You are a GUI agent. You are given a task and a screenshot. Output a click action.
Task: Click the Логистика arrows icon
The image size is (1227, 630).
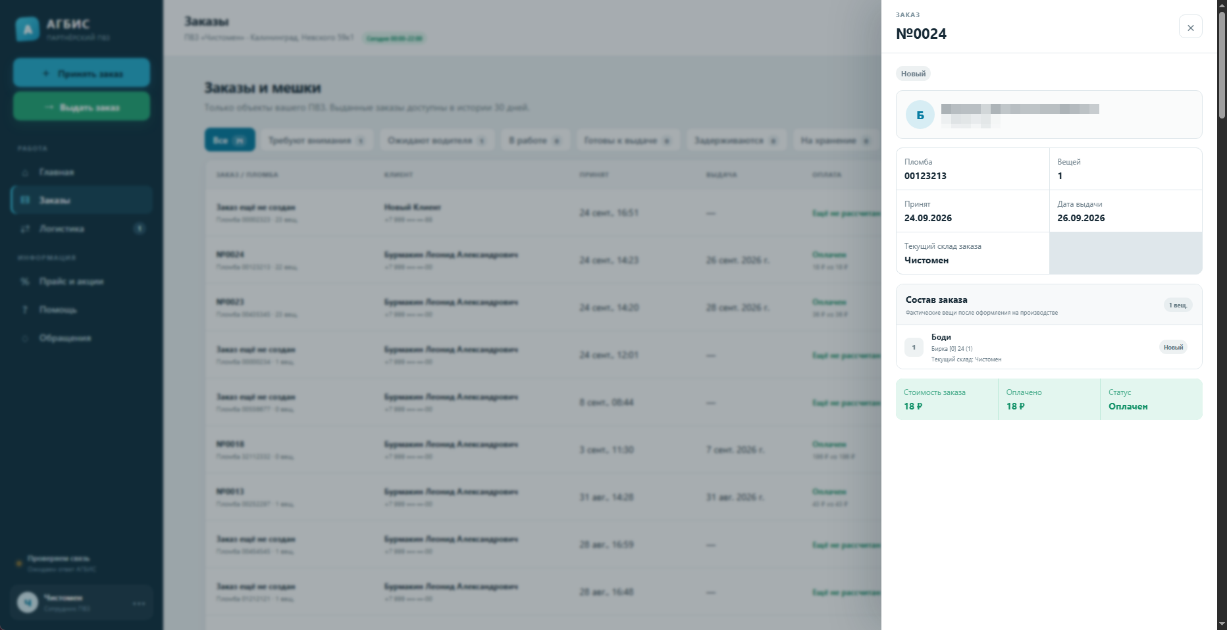tap(25, 229)
